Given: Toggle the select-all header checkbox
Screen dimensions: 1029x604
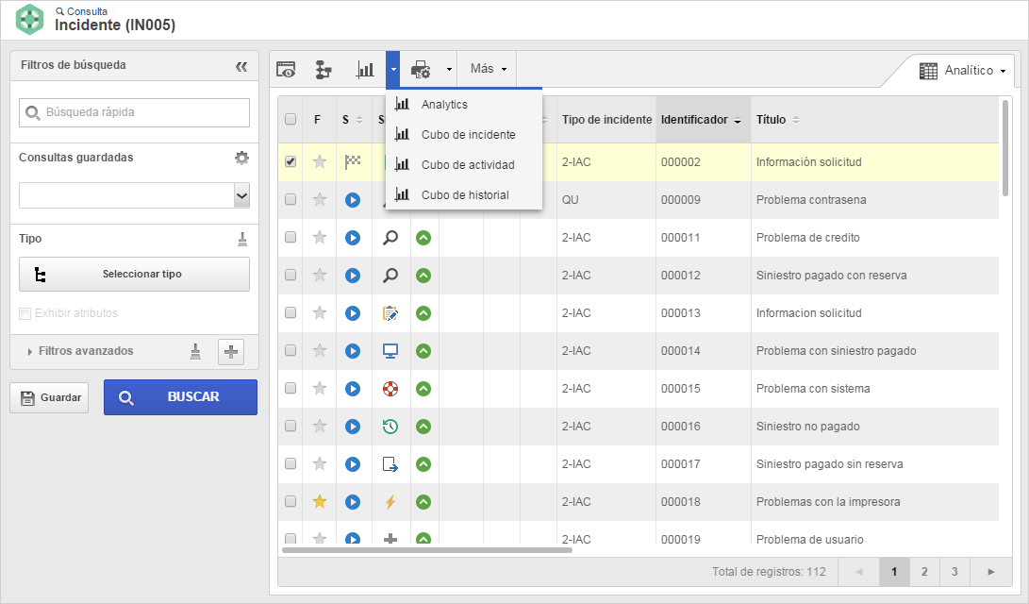Looking at the screenshot, I should click(x=290, y=119).
